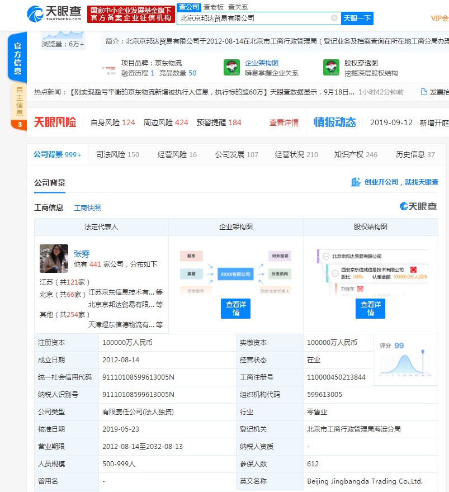
Task: Click the 股权穿透图 green mascot icon
Action: point(332,68)
